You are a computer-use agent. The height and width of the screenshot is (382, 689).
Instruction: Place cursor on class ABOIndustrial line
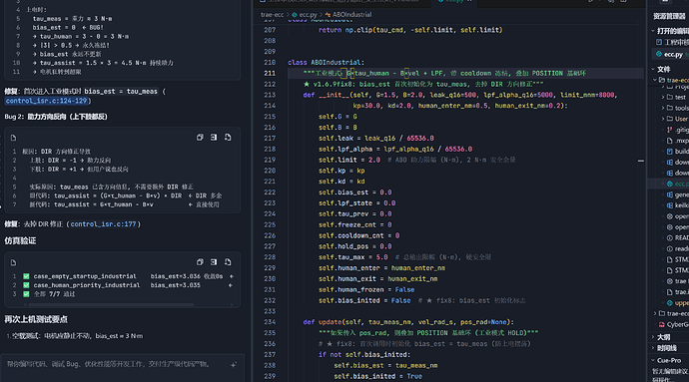[327, 63]
